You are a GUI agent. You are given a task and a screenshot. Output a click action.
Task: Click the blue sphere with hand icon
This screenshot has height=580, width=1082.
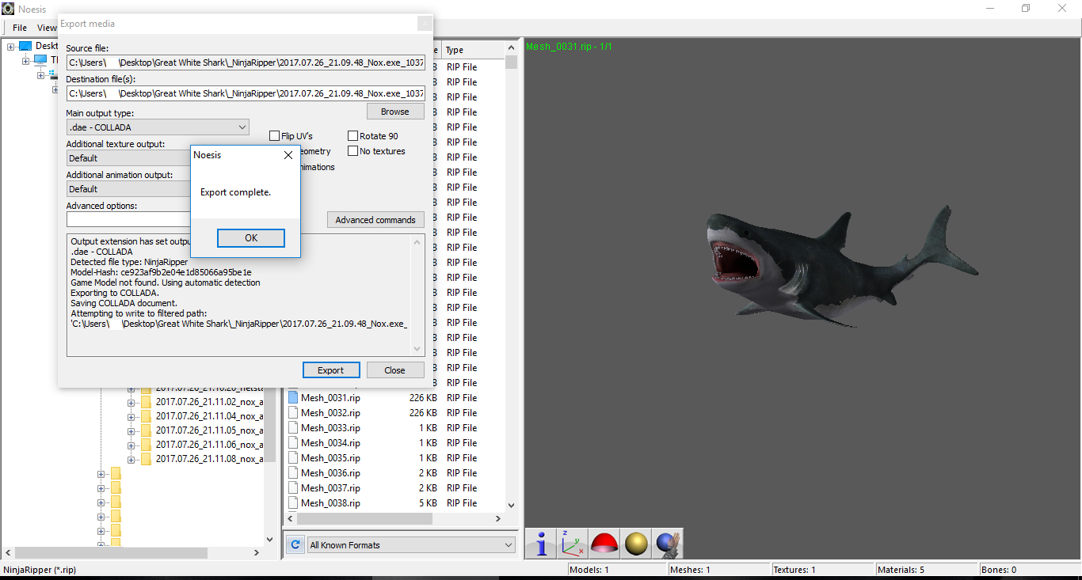(668, 544)
